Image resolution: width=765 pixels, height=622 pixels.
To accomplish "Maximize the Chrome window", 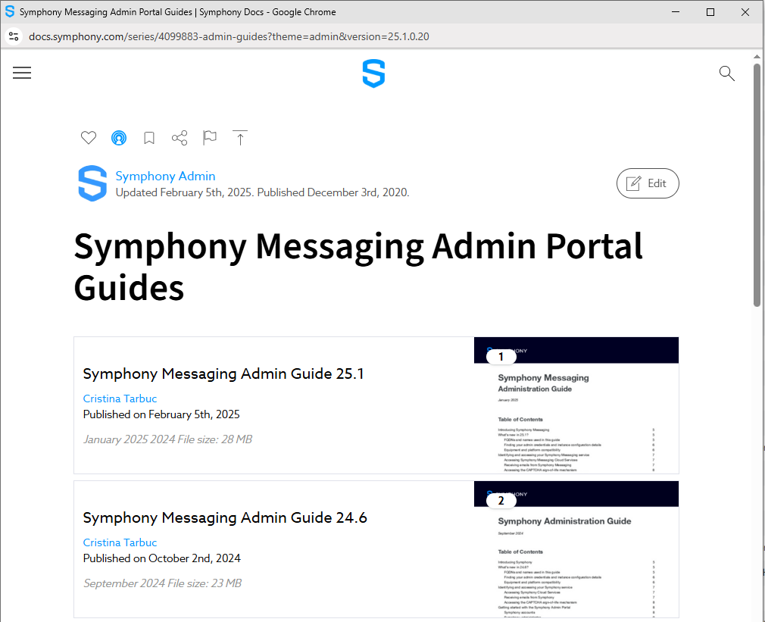I will pos(710,11).
